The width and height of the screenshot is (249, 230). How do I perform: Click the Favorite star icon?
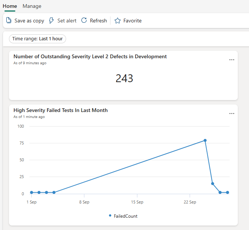(x=118, y=21)
